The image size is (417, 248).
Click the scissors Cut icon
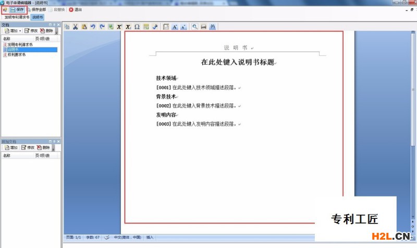[x=75, y=27]
